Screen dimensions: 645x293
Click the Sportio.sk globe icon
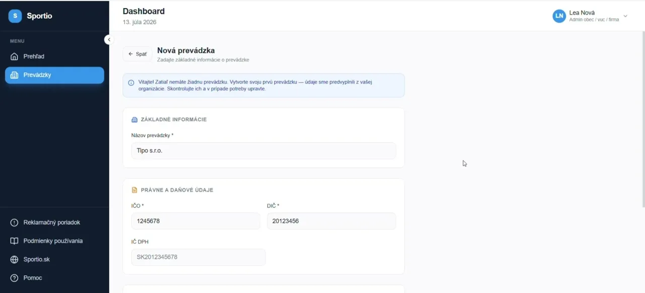(15, 260)
